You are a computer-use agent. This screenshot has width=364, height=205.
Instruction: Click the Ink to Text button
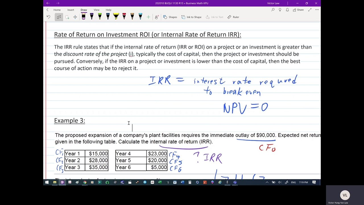pyautogui.click(x=214, y=17)
